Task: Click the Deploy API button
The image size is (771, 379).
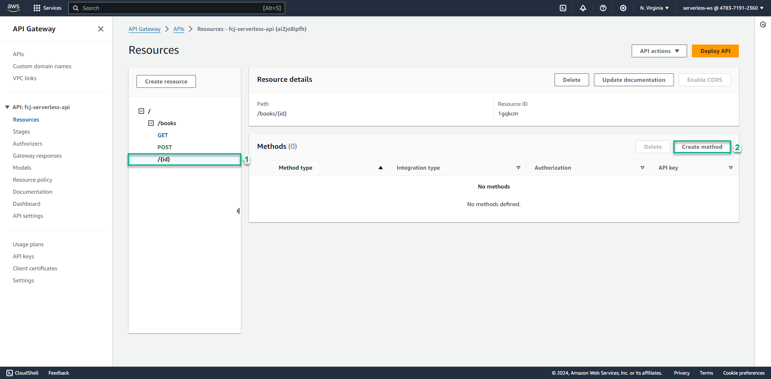Action: pyautogui.click(x=715, y=51)
